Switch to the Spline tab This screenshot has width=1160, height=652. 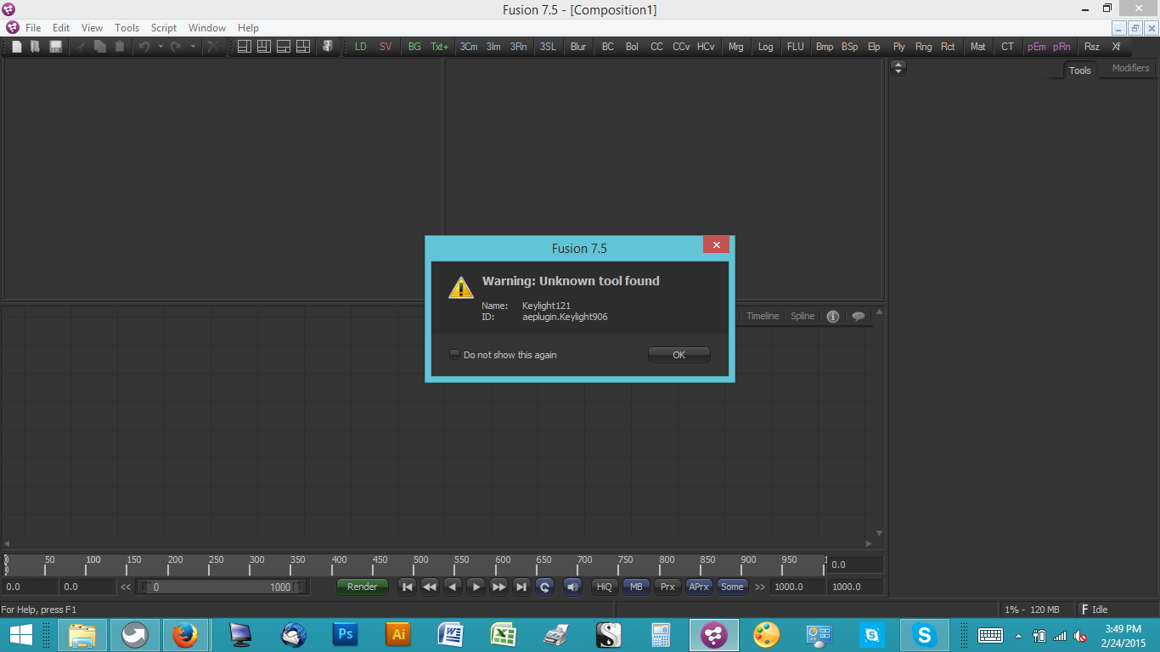(802, 316)
